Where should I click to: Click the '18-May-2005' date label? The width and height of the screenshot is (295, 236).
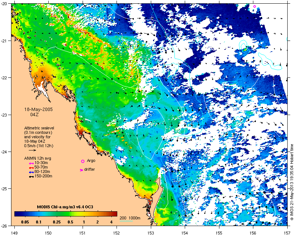coord(39,110)
